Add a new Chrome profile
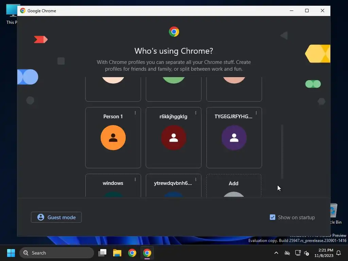This screenshot has width=348, height=261. pyautogui.click(x=234, y=186)
